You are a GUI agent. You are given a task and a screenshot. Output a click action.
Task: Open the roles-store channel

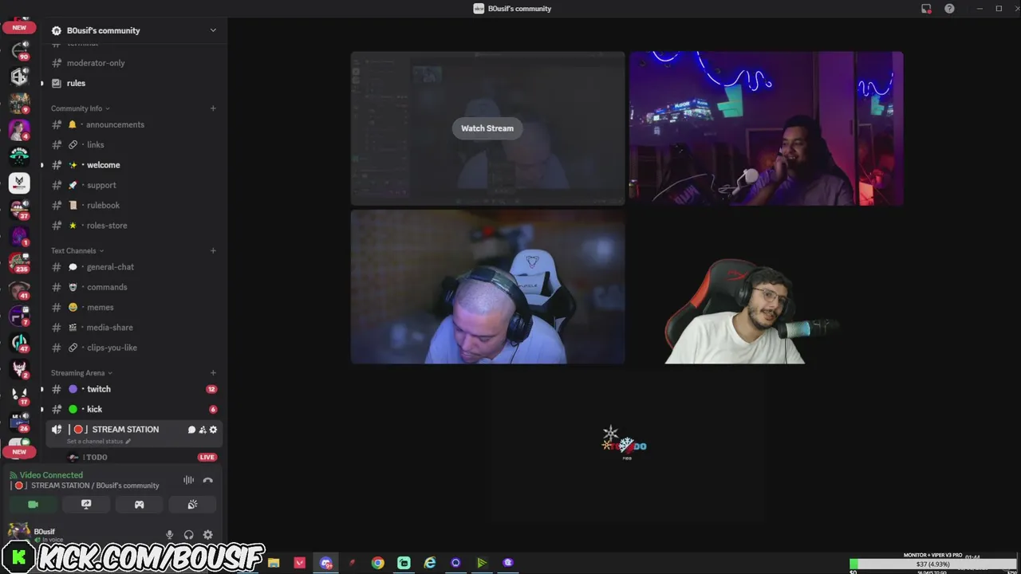pos(134,226)
